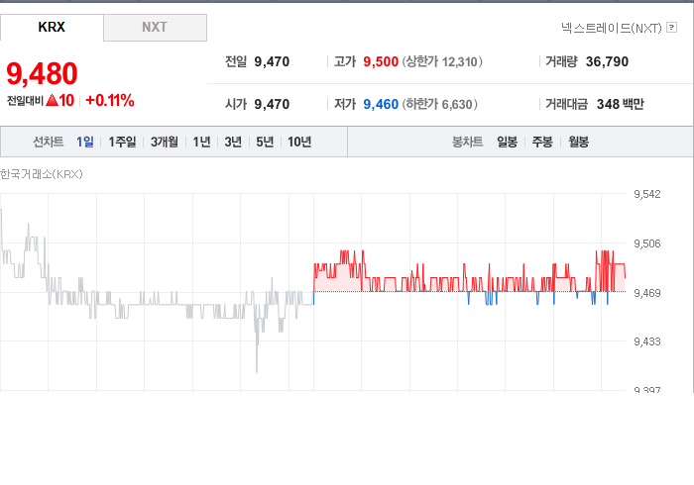Click the 9,469 axis label on chart
Image resolution: width=694 pixels, height=485 pixels.
point(647,293)
